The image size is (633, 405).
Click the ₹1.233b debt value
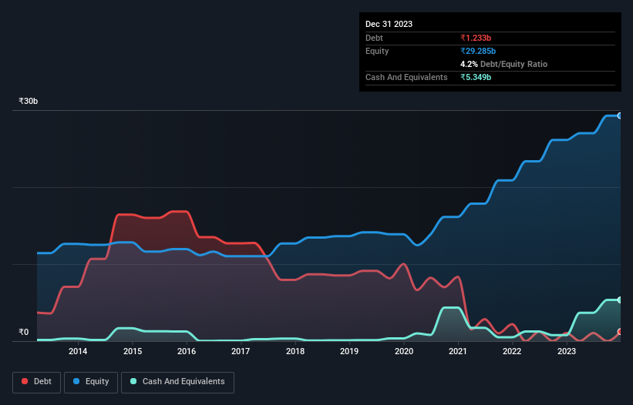tap(476, 38)
